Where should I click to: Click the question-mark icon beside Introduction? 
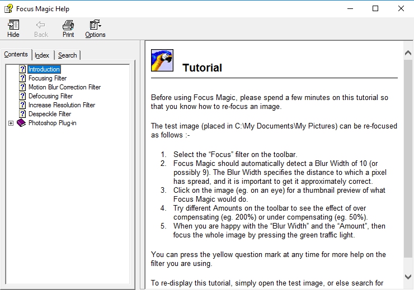click(x=22, y=69)
